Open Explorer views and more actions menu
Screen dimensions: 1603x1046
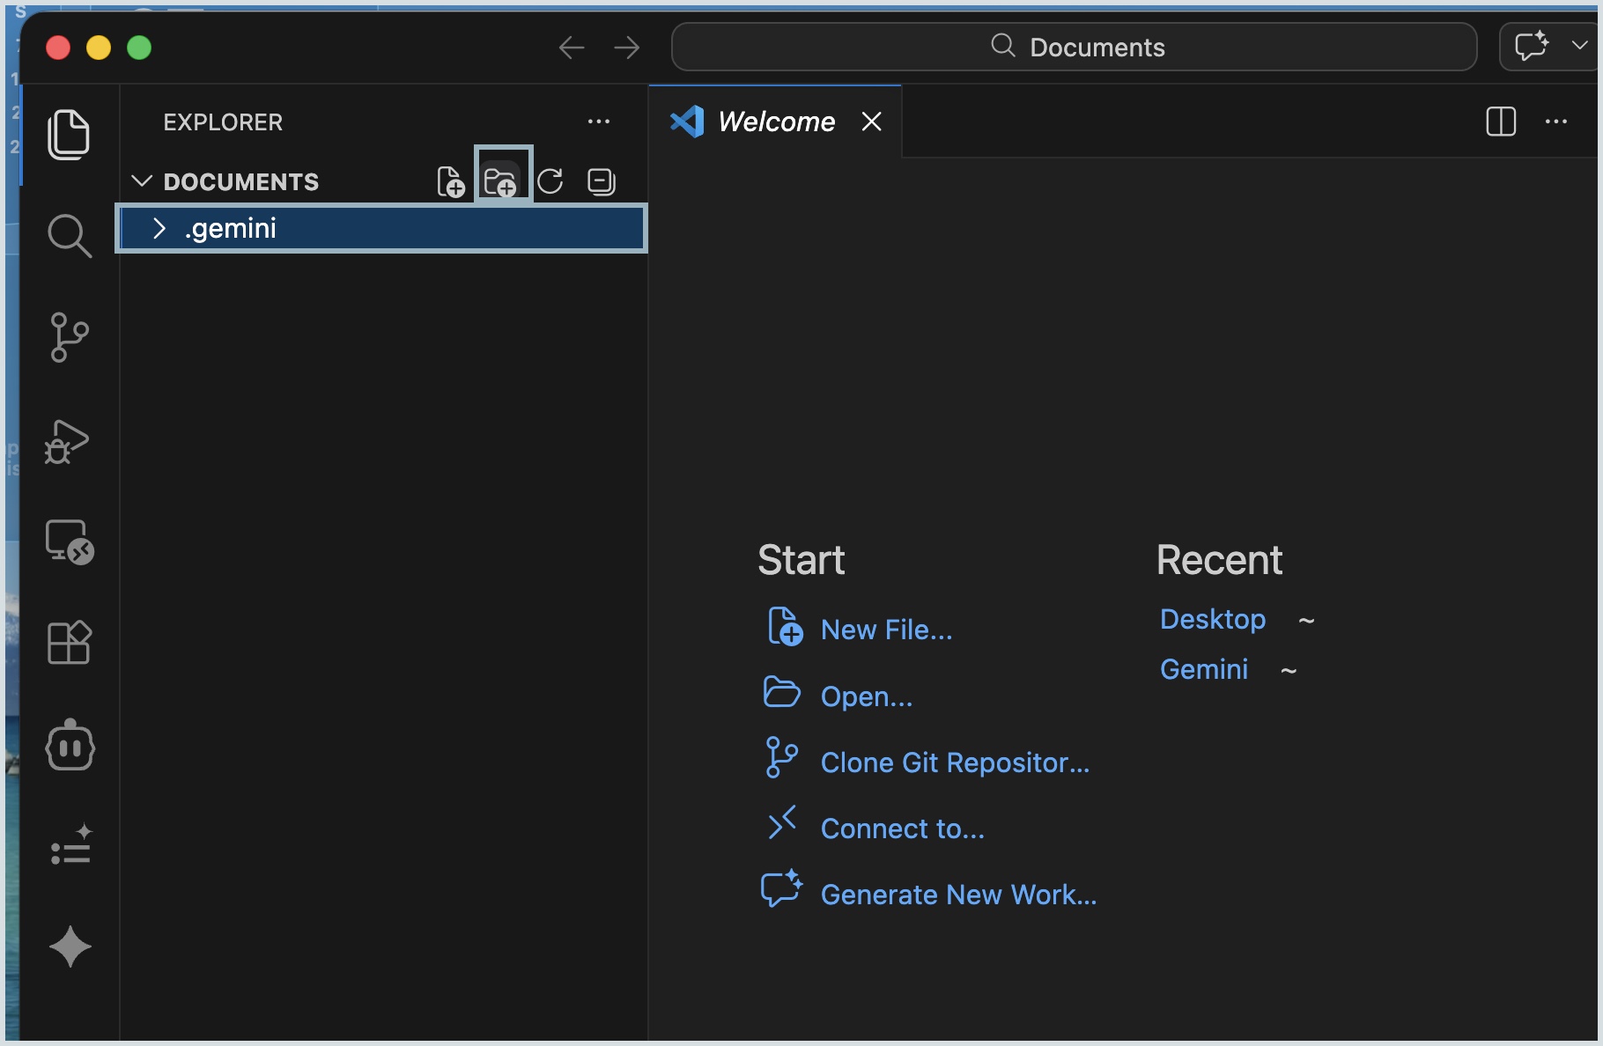[x=599, y=122]
